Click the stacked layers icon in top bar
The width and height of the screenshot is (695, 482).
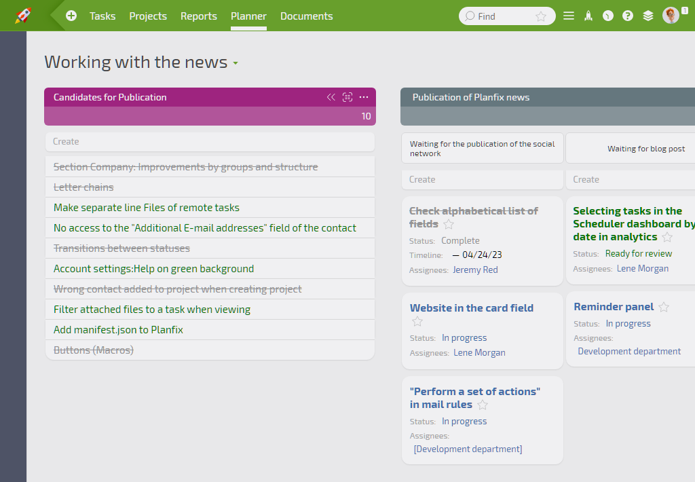[648, 16]
